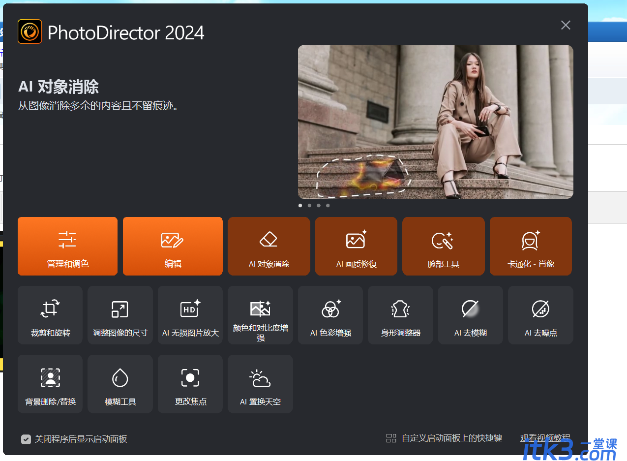
Task: Open 颜色和对比度增强 tool
Action: (x=260, y=315)
